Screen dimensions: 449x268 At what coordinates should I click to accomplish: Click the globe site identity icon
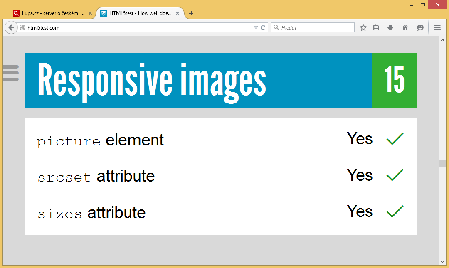[22, 28]
